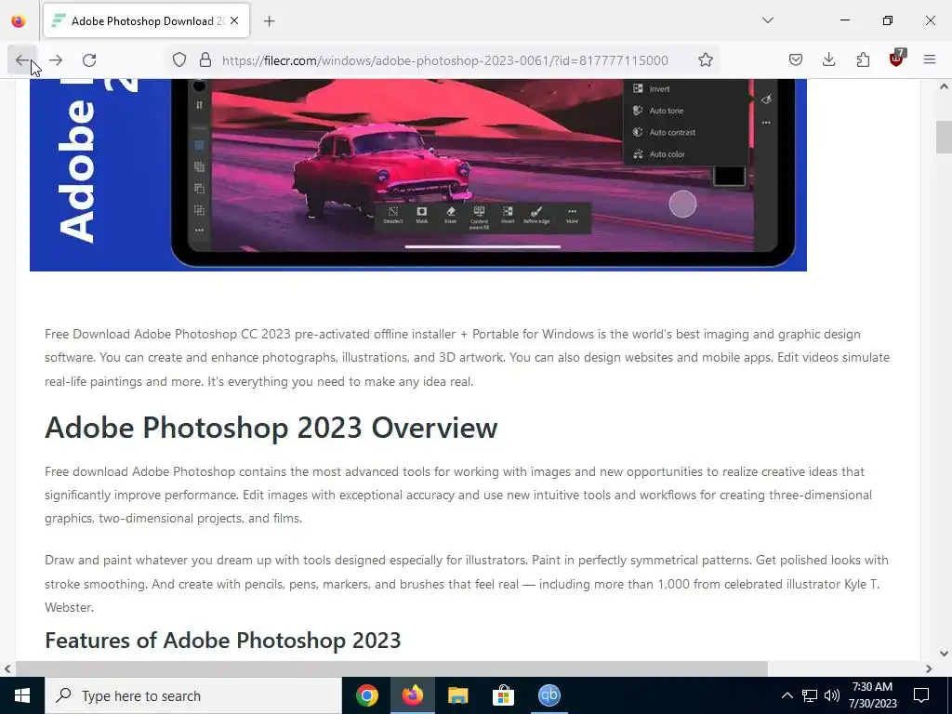Click the horizontal scrollbar left arrow
Image resolution: width=952 pixels, height=714 pixels.
(x=7, y=668)
